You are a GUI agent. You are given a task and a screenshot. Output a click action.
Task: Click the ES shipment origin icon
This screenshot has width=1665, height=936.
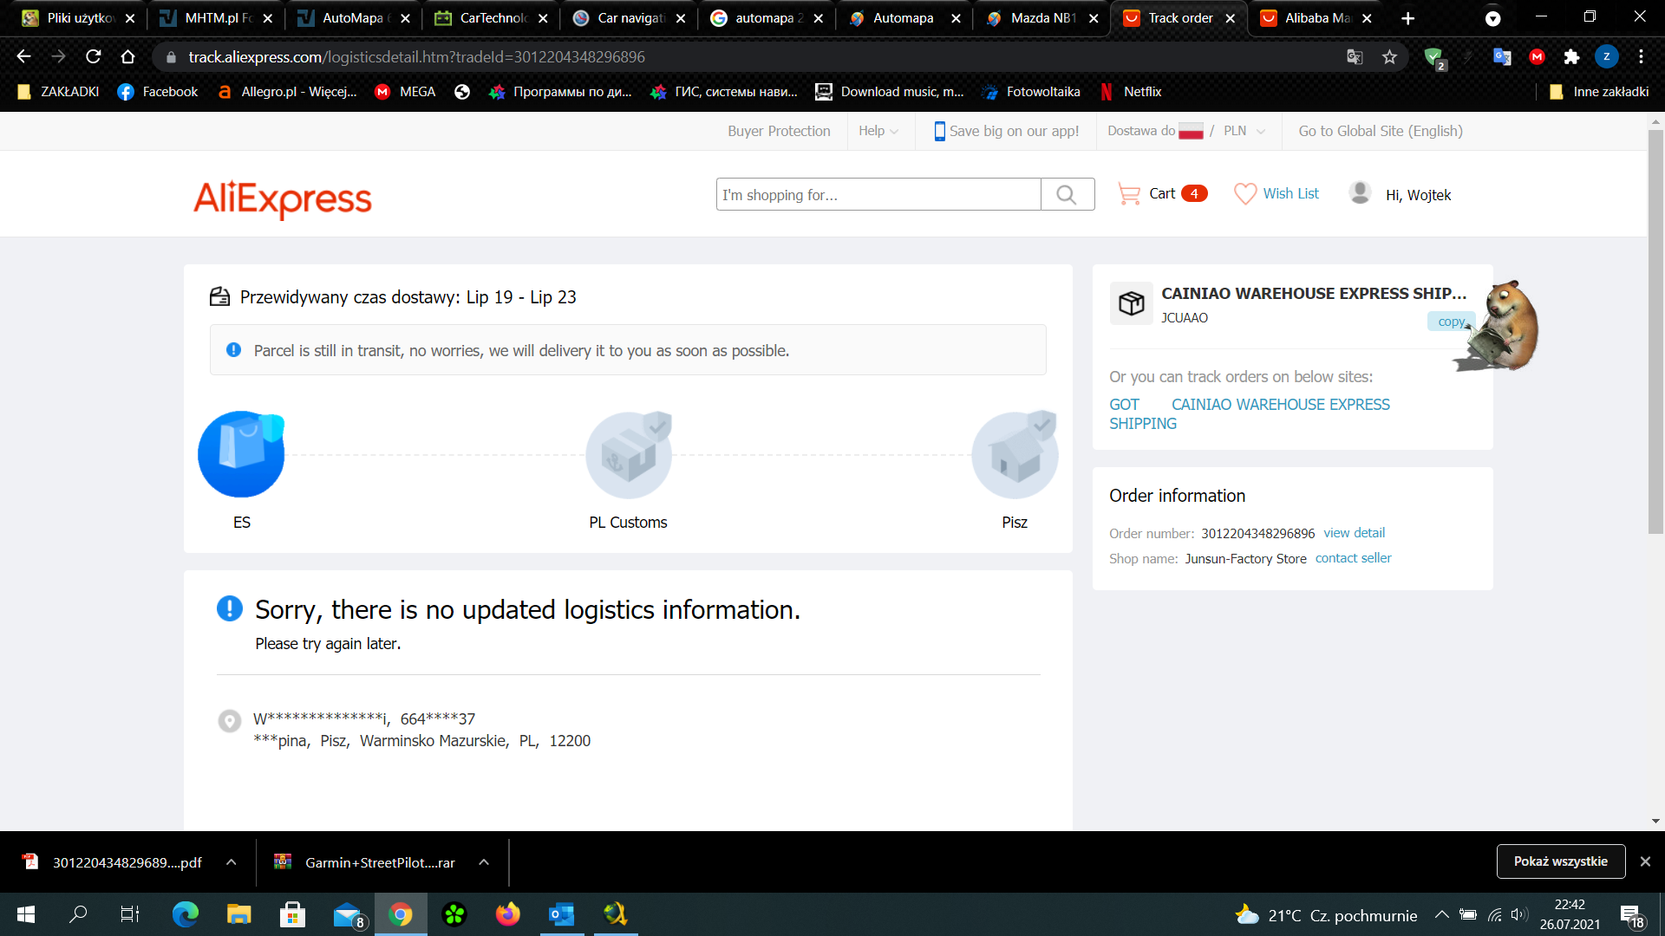click(x=241, y=454)
